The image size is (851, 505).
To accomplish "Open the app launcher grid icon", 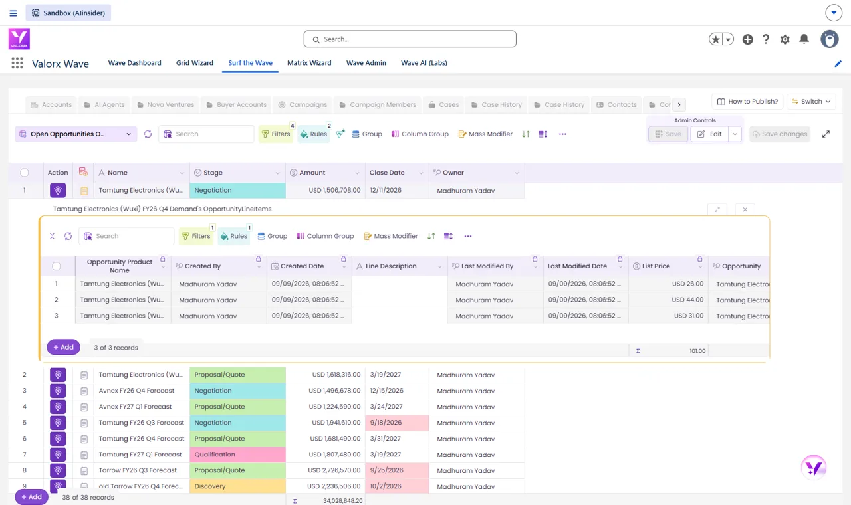I will pos(17,63).
